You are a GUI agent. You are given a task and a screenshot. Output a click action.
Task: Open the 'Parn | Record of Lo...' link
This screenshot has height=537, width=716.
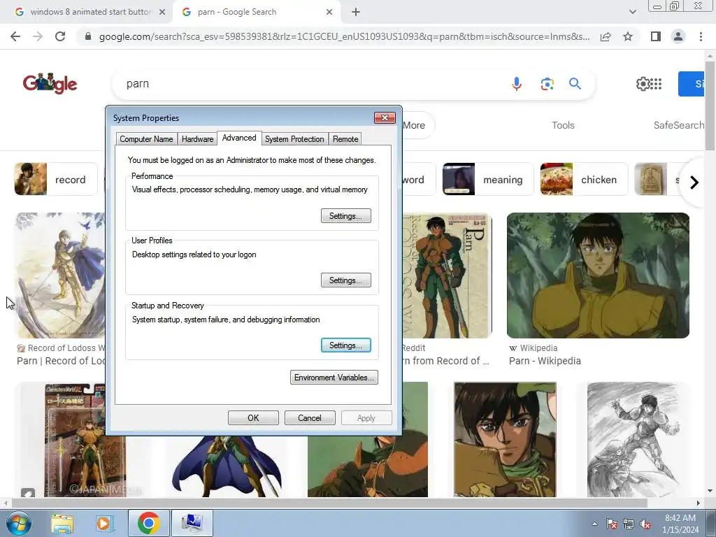(x=62, y=361)
